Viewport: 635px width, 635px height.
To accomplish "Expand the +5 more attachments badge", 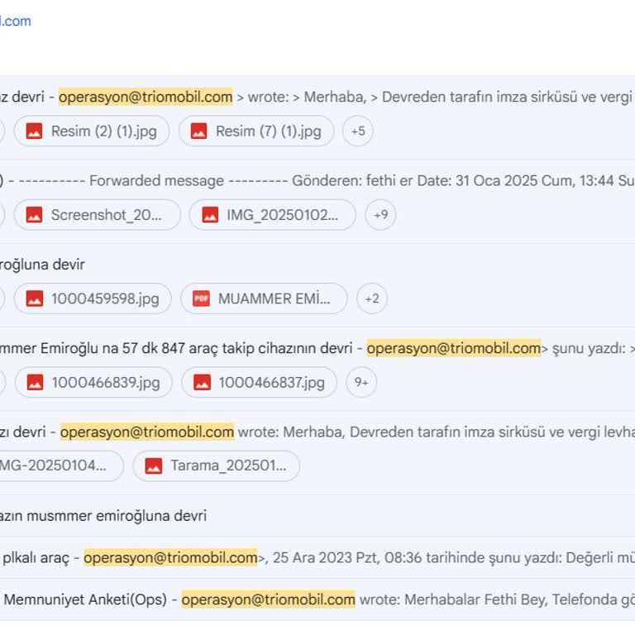I will click(358, 131).
